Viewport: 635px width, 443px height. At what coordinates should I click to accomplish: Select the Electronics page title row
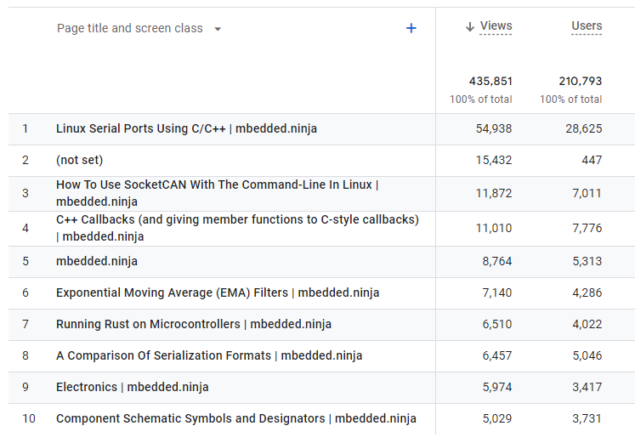tap(132, 387)
